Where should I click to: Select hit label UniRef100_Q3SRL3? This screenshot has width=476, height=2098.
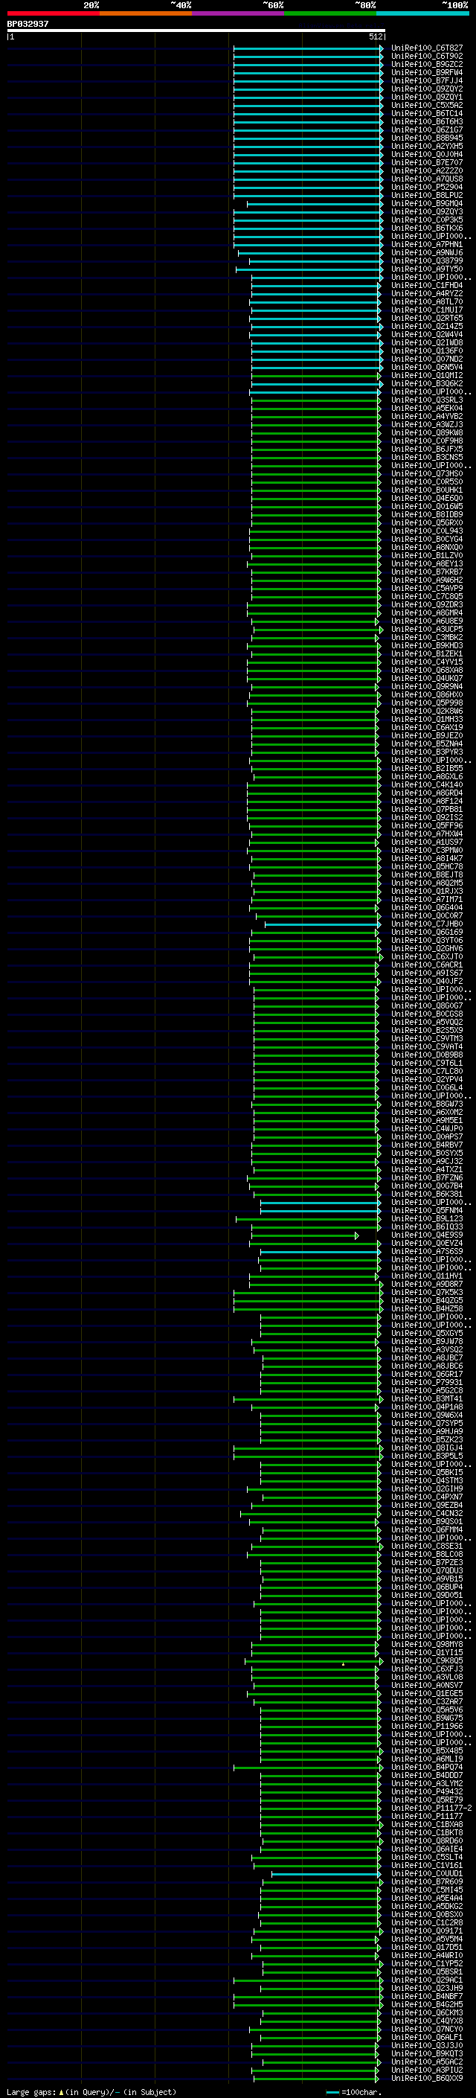click(x=426, y=400)
